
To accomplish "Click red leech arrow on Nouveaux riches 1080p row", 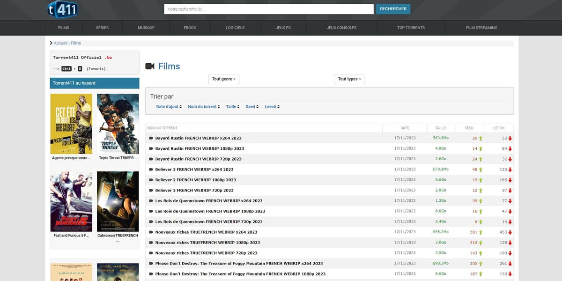I will pos(510,243).
